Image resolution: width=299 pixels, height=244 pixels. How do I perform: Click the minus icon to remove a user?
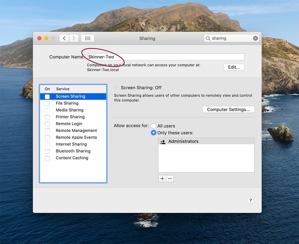tap(170, 178)
